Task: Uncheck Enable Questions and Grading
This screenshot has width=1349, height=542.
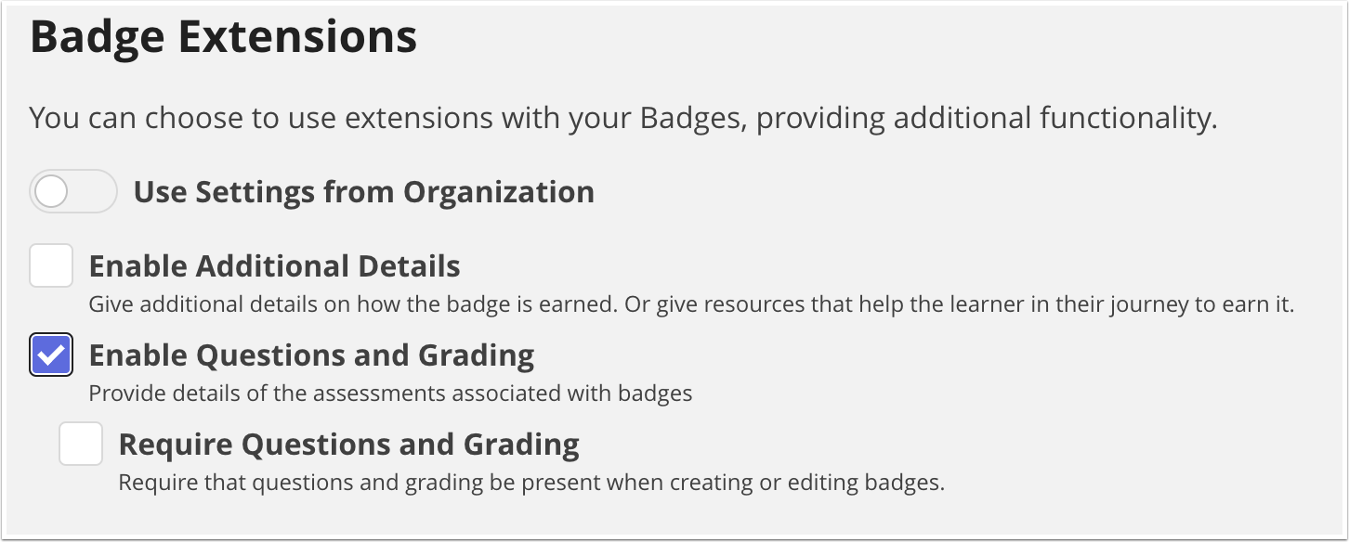Action: point(51,355)
